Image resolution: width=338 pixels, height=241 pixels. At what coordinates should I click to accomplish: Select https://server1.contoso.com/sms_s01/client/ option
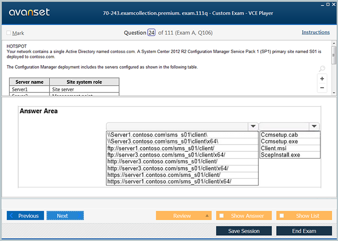point(182,175)
